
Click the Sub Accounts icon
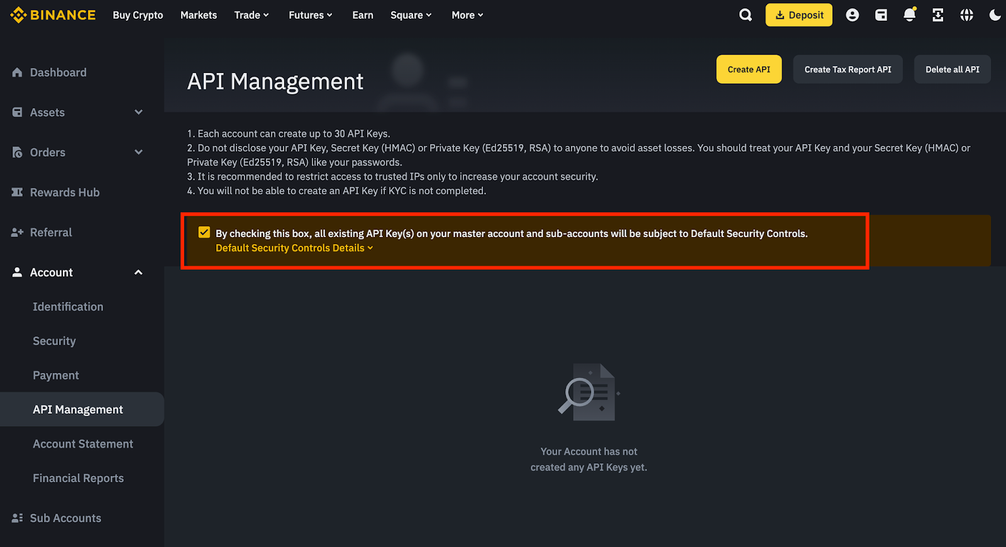(x=17, y=518)
